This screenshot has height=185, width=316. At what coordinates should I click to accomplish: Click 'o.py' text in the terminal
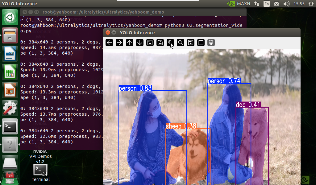point(26,31)
